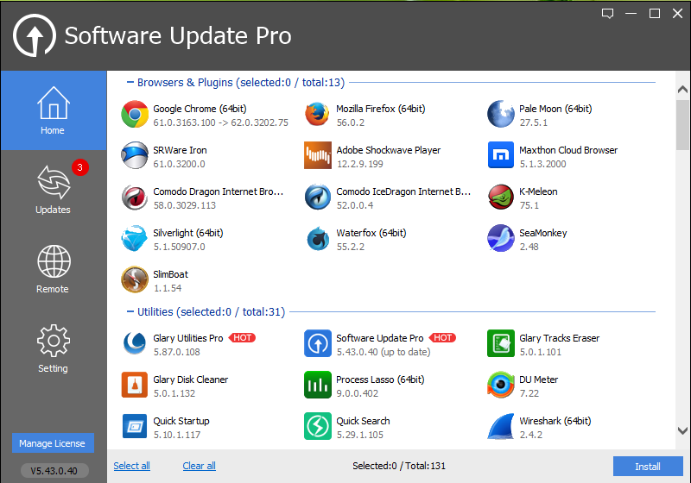691x483 pixels.
Task: Select the Adobe Shockwave Player icon
Action: (318, 155)
